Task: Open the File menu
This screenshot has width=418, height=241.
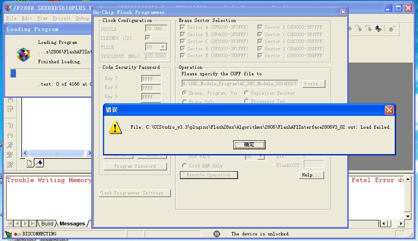Action: point(11,18)
